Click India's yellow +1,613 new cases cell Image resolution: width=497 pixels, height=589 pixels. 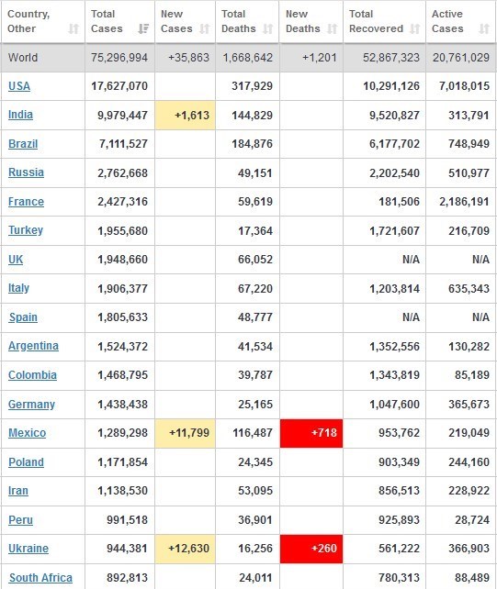click(x=185, y=116)
